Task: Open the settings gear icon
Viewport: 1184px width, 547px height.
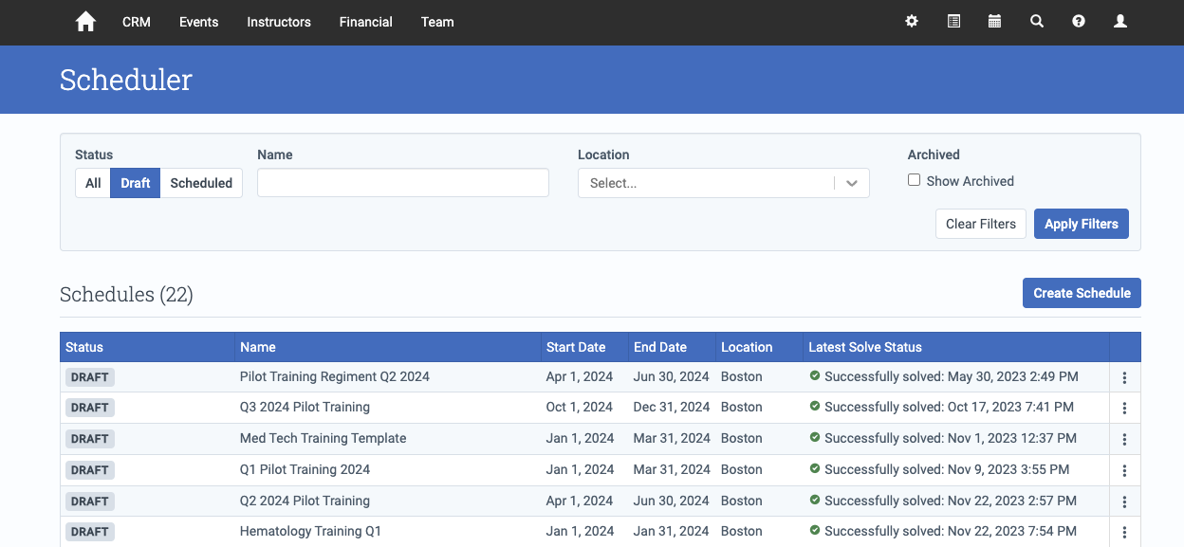Action: pos(912,21)
